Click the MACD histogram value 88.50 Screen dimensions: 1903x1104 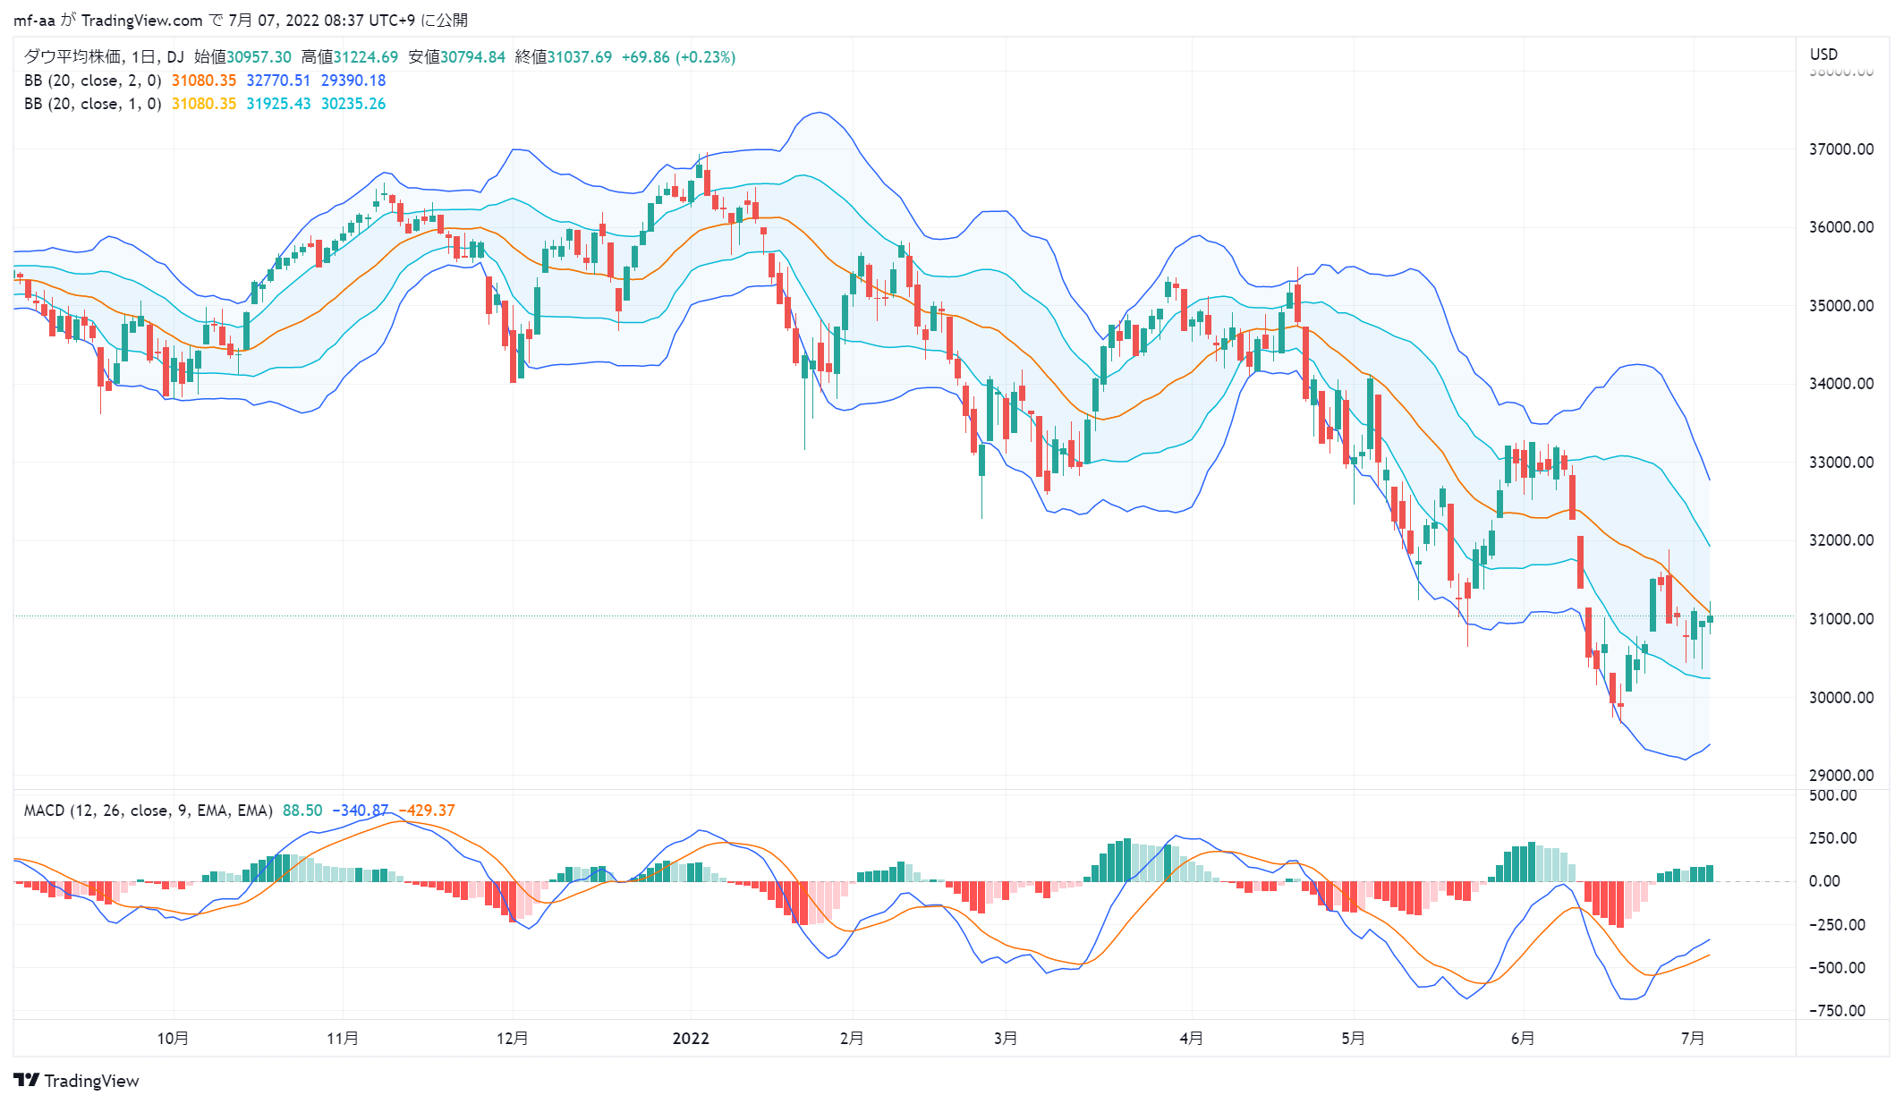[302, 811]
